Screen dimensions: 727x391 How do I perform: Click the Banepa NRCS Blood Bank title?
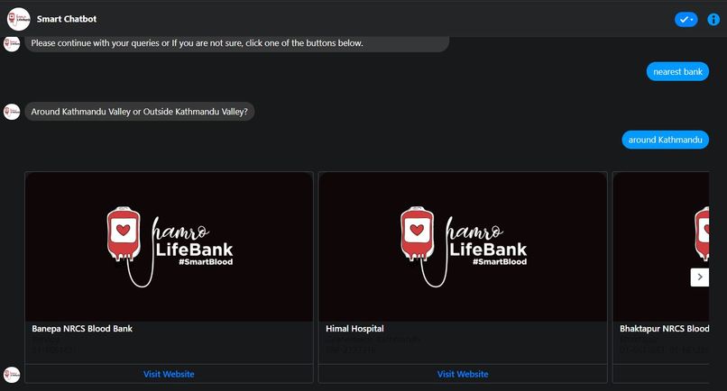point(82,329)
